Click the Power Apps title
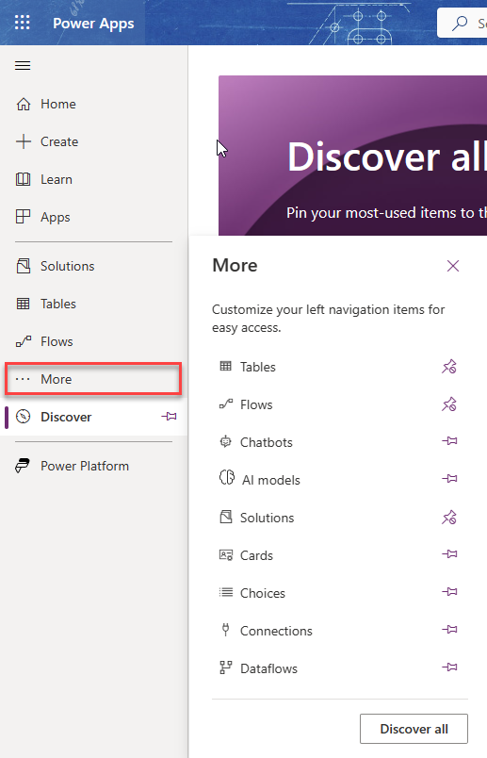487x758 pixels. [93, 24]
